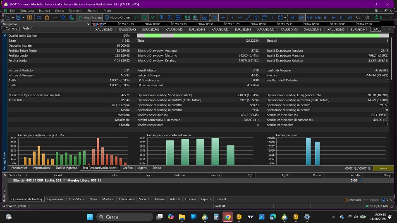The width and height of the screenshot is (397, 223).
Task: Switch chart to line chart type
Action: click(x=153, y=17)
